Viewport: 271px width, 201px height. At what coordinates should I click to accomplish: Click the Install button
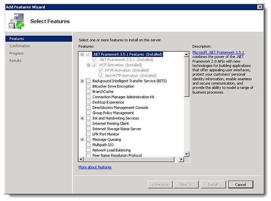pos(213,185)
